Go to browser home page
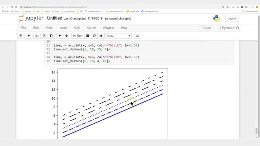The height and width of the screenshot is (146, 260). point(16,7)
